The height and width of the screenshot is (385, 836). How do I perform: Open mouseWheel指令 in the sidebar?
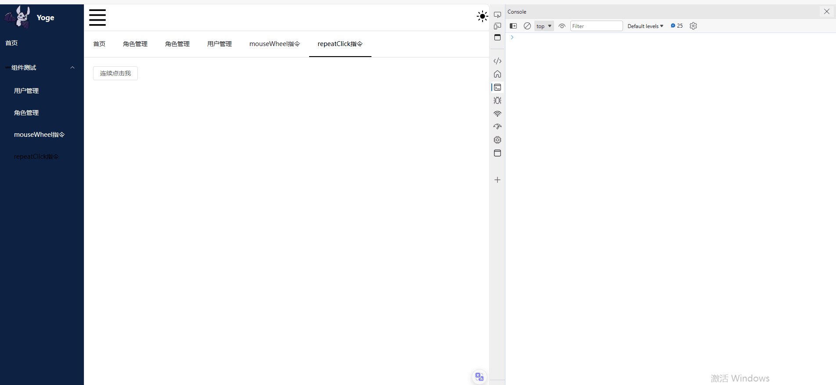click(x=40, y=135)
